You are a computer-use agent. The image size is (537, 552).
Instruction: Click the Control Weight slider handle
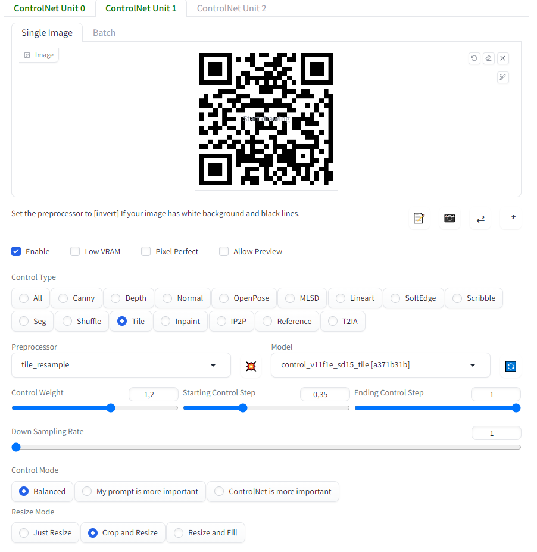pos(111,408)
